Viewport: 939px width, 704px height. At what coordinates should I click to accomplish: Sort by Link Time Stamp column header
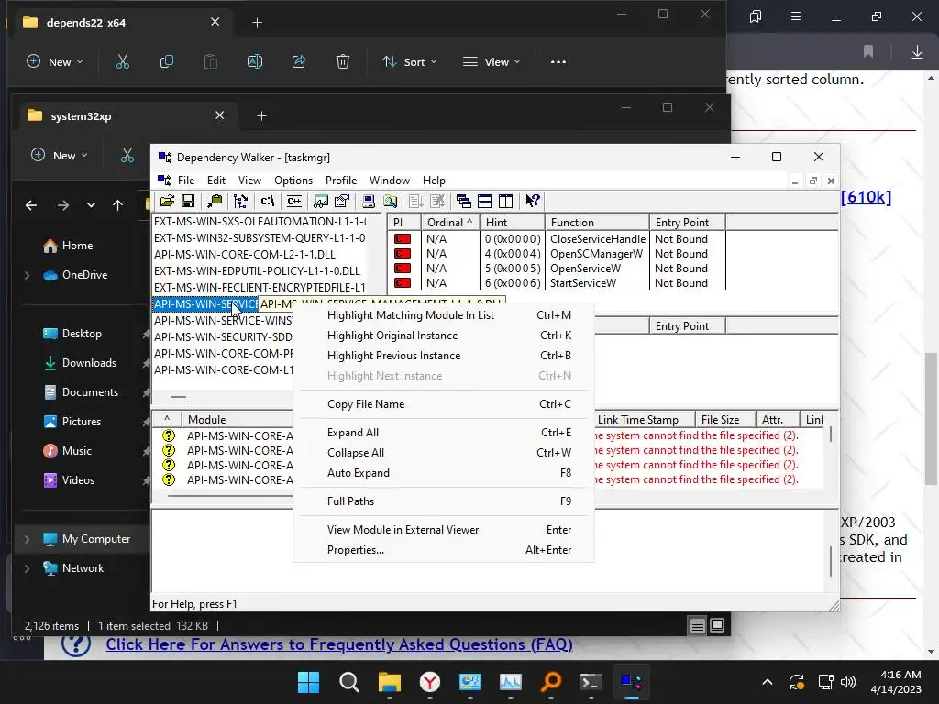(x=645, y=420)
